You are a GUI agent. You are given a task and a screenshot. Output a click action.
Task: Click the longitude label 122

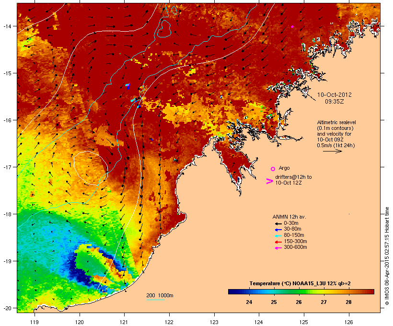(169, 322)
